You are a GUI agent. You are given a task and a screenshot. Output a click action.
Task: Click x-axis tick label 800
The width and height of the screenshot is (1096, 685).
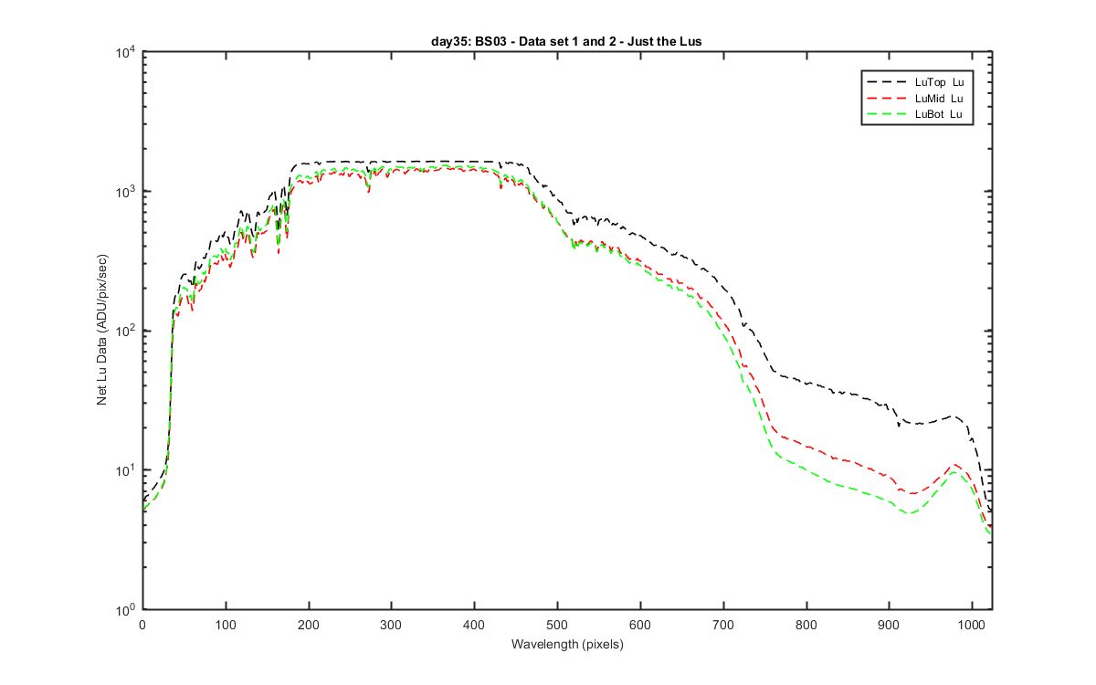pos(806,625)
